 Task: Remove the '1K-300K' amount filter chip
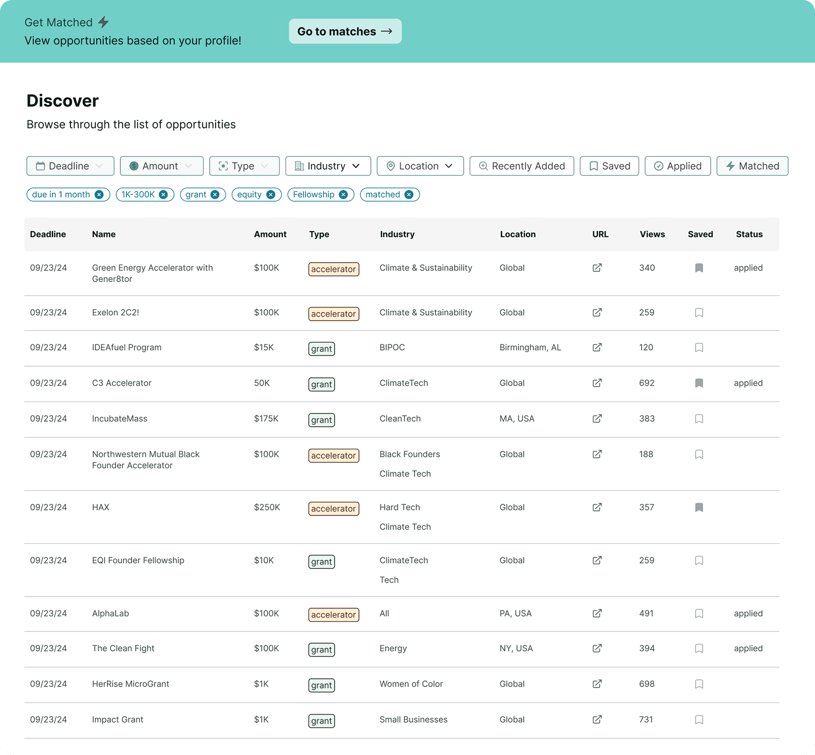(163, 195)
